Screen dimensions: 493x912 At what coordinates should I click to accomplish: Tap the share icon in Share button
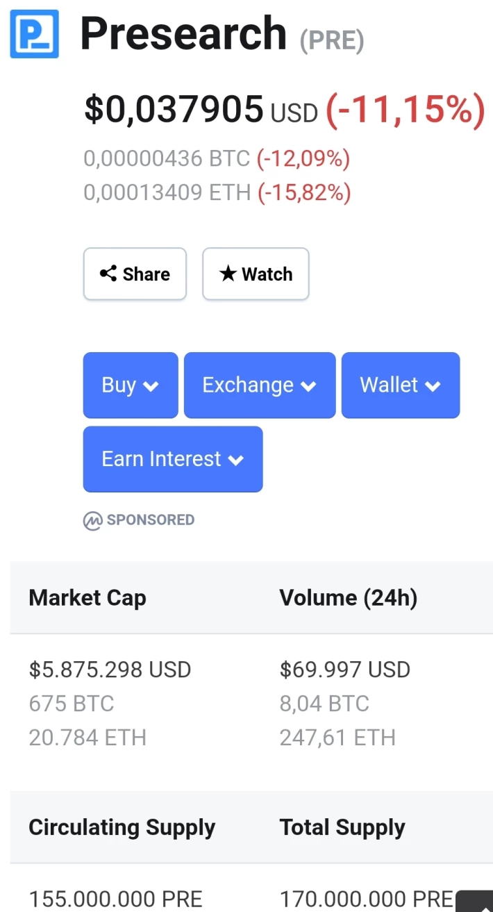coord(108,274)
